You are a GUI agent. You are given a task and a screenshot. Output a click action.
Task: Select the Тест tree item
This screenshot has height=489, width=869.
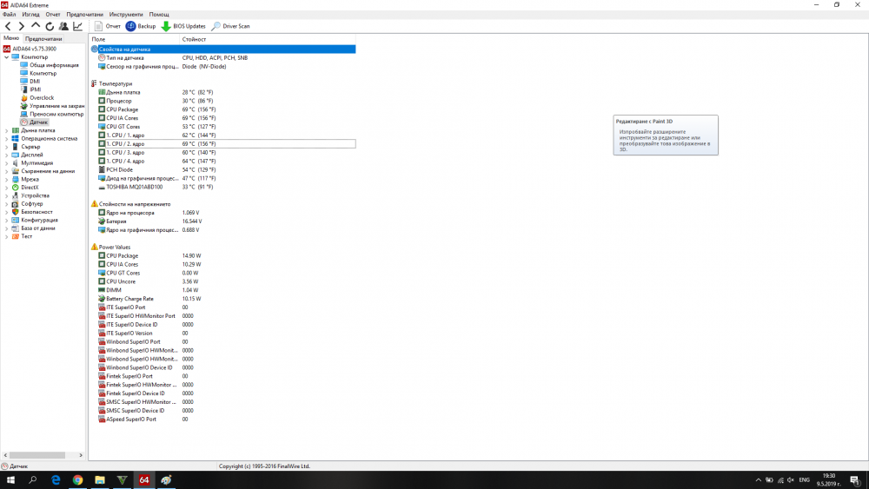tap(23, 236)
